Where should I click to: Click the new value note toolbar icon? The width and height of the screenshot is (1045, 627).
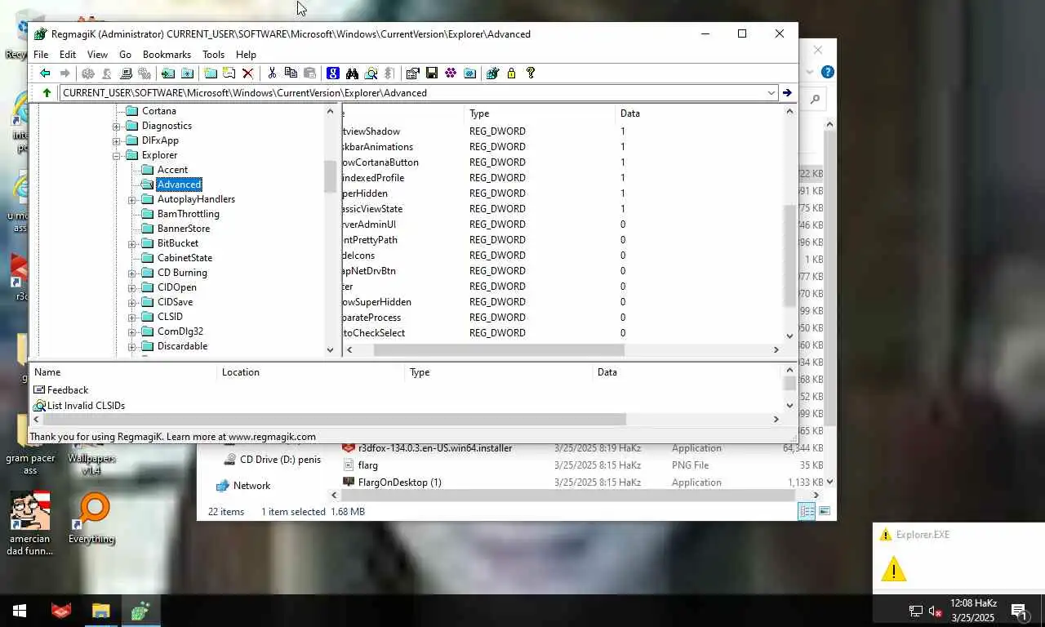pyautogui.click(x=229, y=73)
